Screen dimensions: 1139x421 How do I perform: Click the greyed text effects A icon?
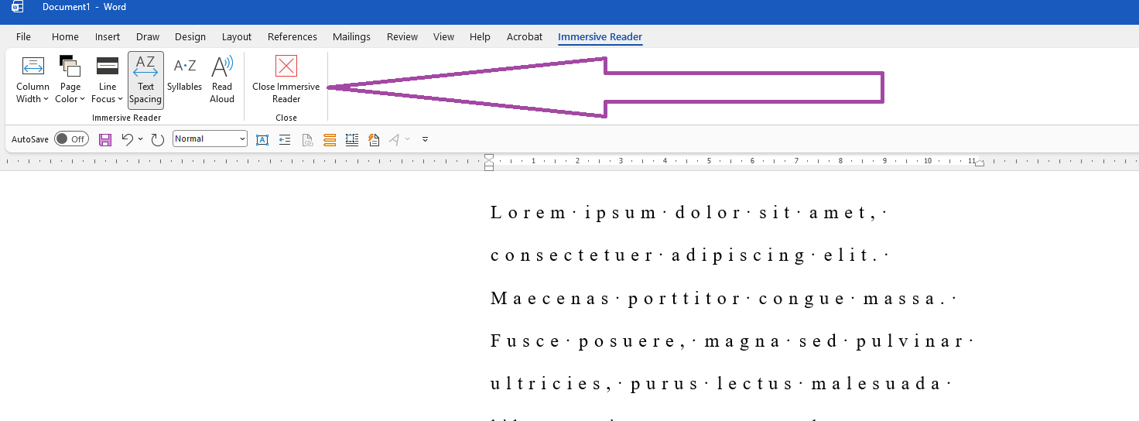(x=395, y=139)
